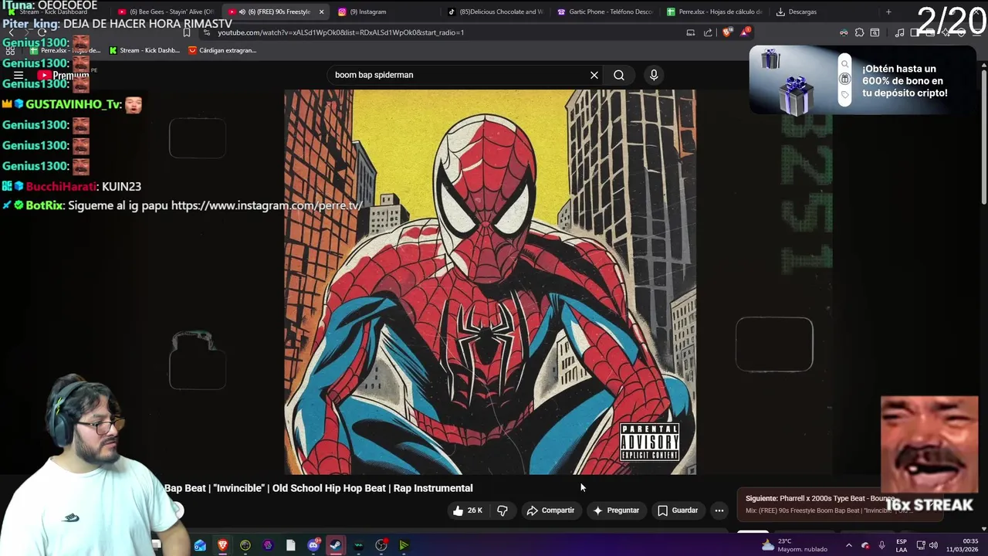988x556 pixels.
Task: Click the video title 'Old School Hip Hop Beat'
Action: (x=328, y=488)
